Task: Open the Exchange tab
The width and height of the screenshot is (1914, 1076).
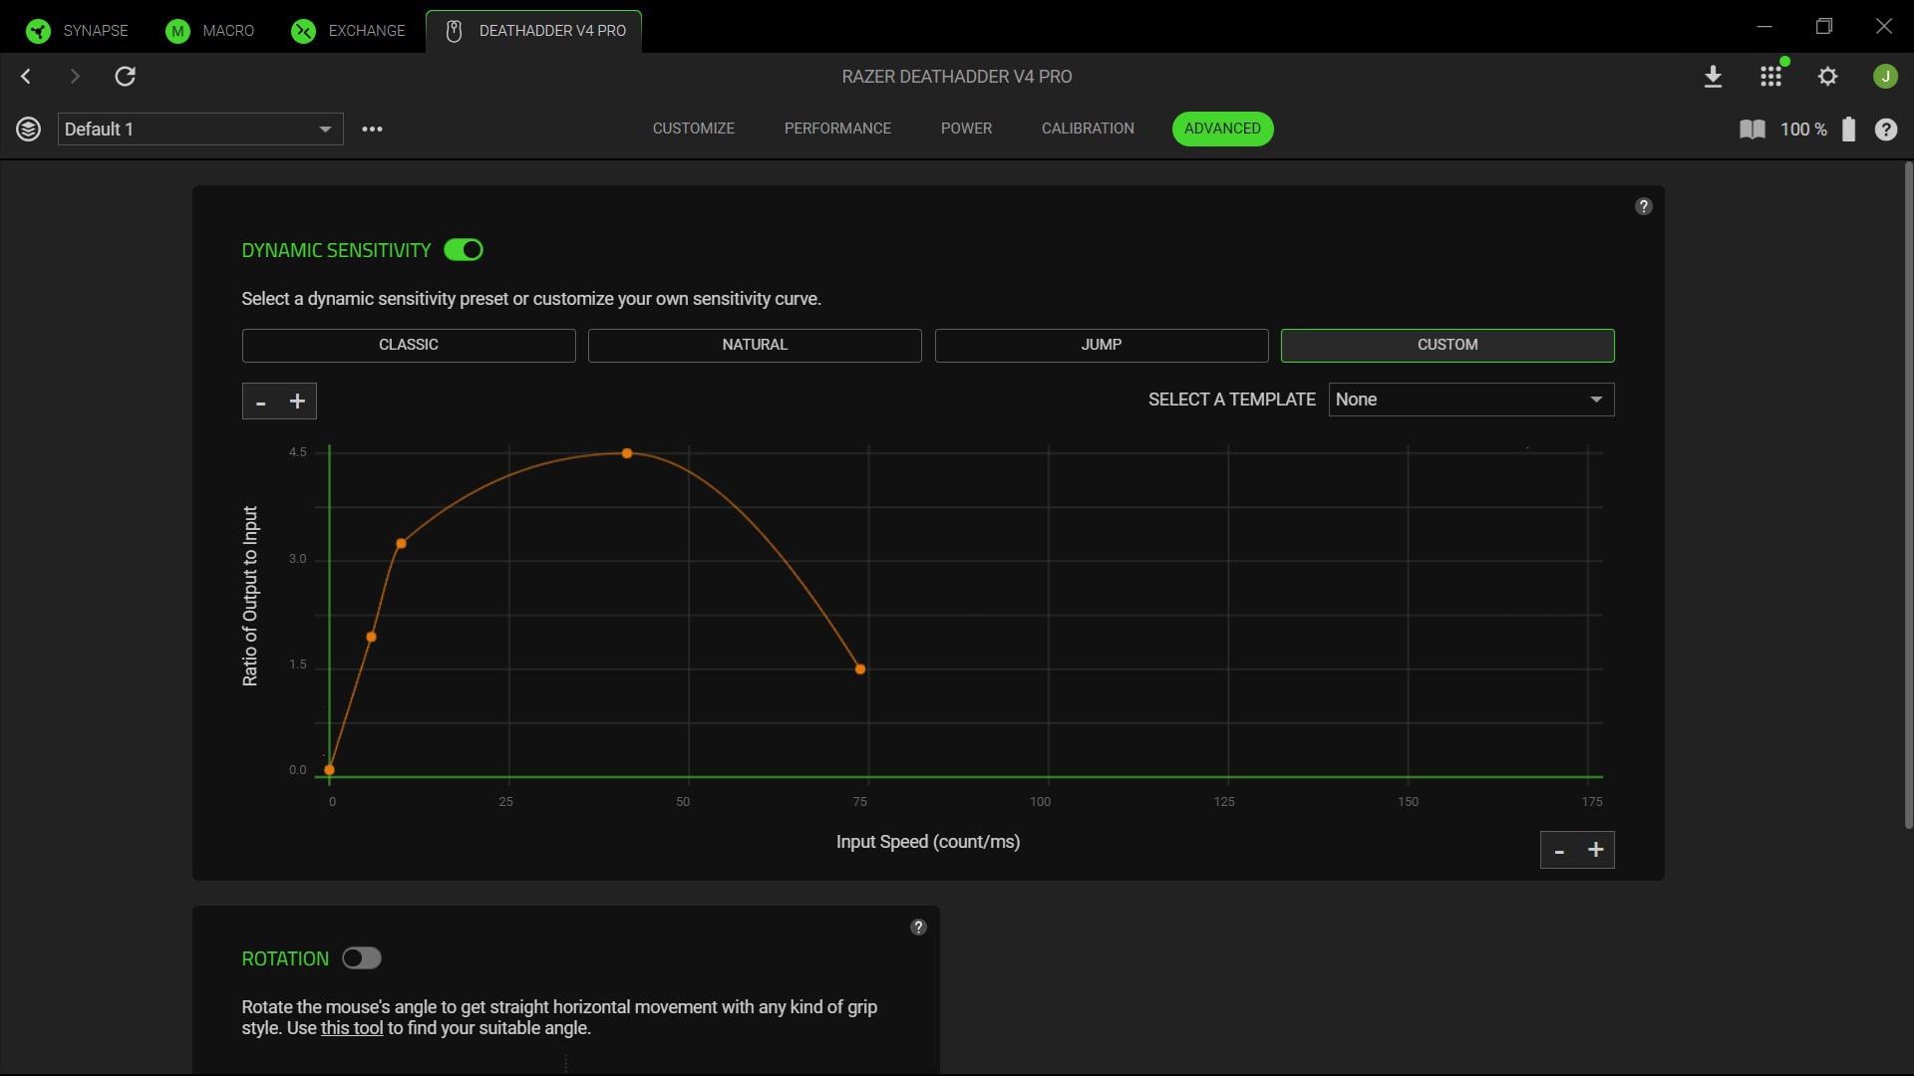Action: tap(348, 30)
